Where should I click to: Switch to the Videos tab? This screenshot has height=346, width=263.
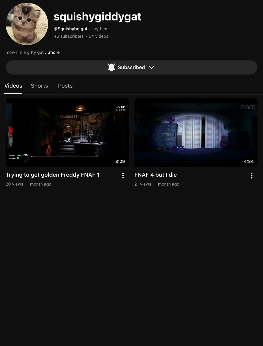[x=13, y=86]
